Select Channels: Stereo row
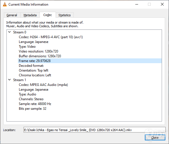Screen dimensions: 169x144 coord(90,99)
